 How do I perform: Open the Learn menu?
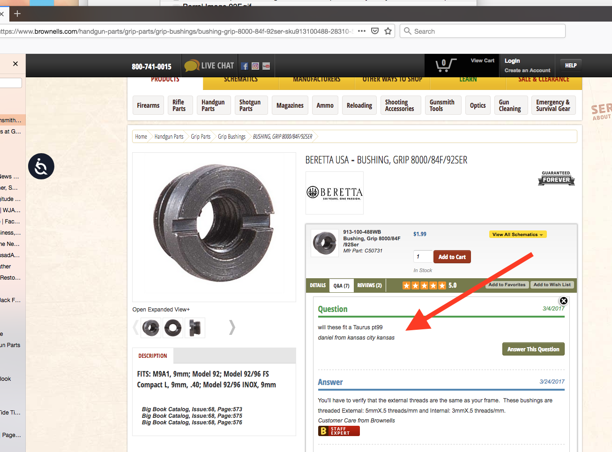coord(468,80)
